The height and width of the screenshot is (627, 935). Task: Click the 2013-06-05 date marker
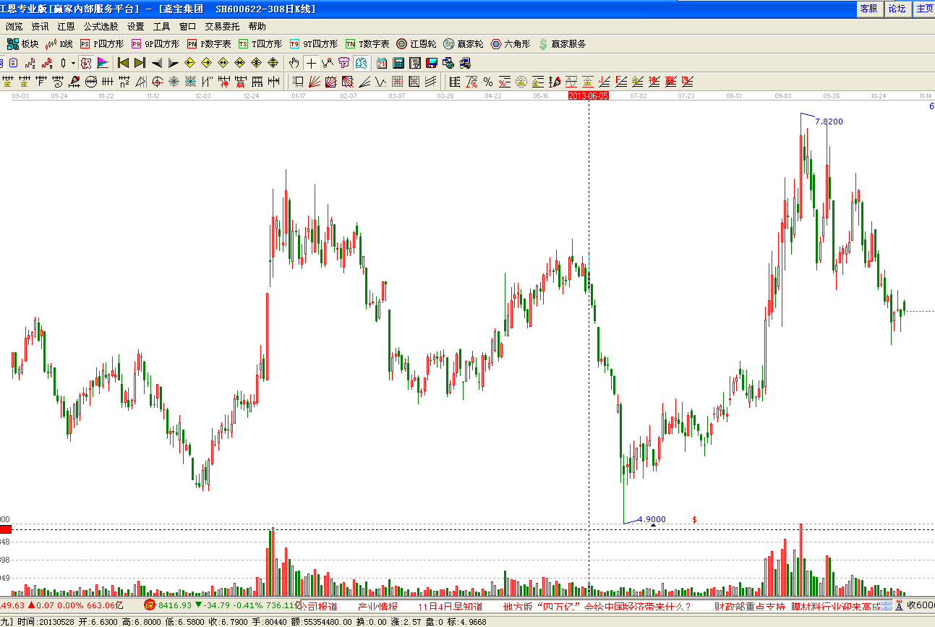point(589,95)
